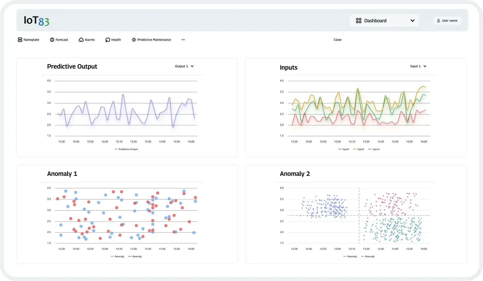Open the three-dots more options menu
This screenshot has width=483, height=281.
tap(183, 40)
